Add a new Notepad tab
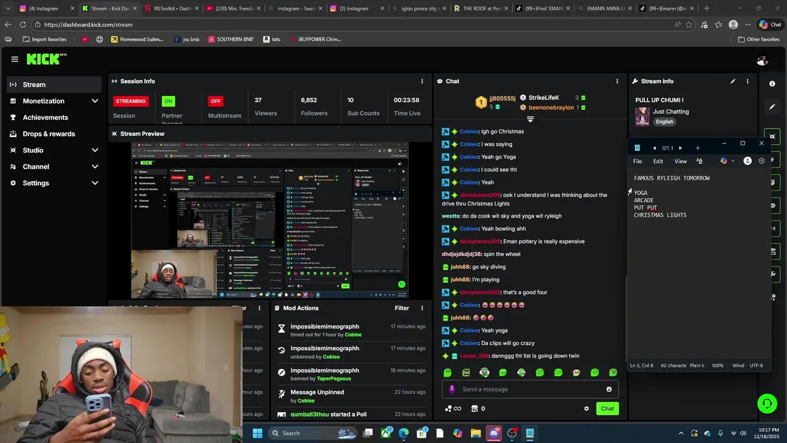 697,148
